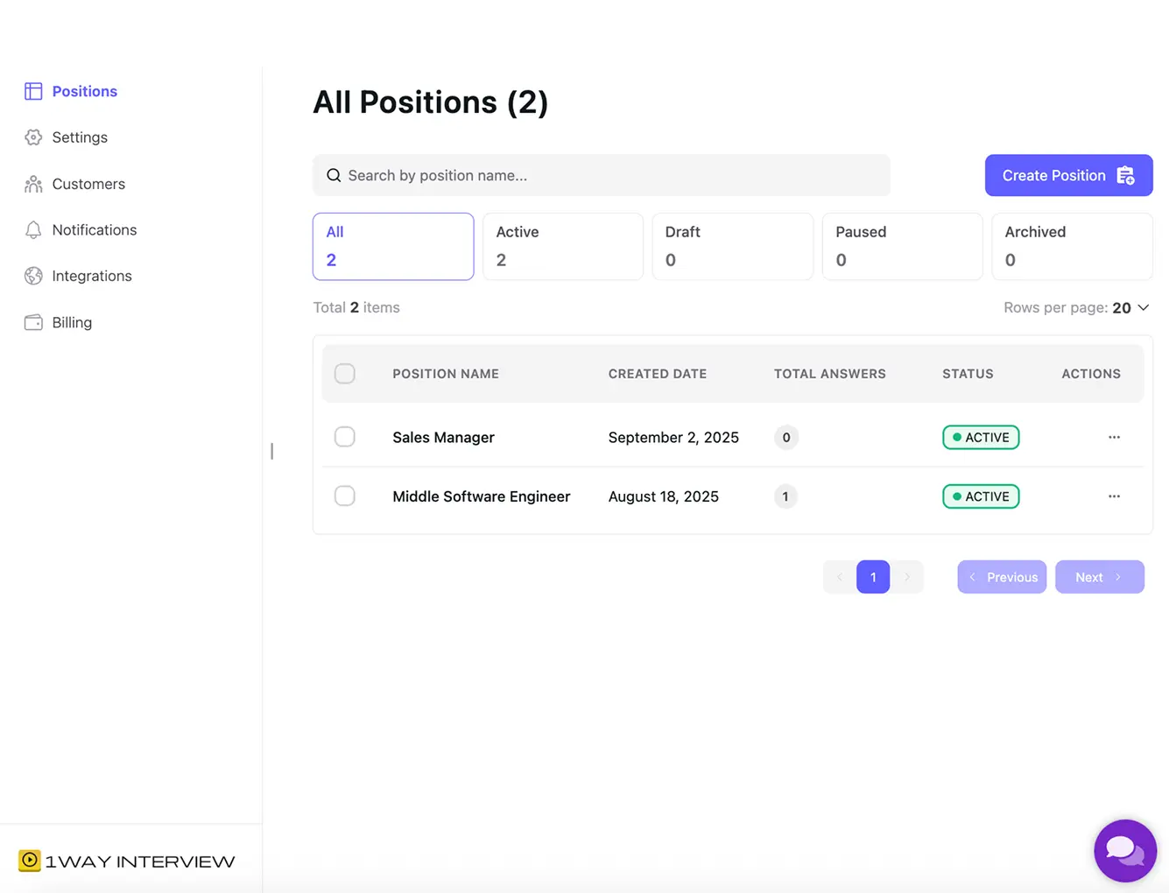Select the Middle Software Engineer checkbox

coord(345,496)
